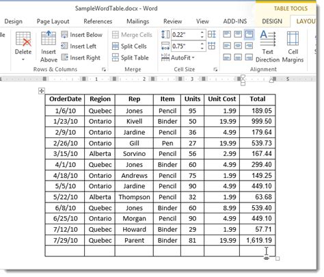Increase column width with up stepper

coord(202,44)
